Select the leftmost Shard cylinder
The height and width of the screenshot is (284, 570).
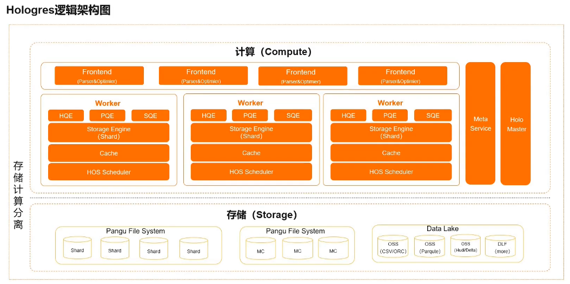[x=77, y=248]
